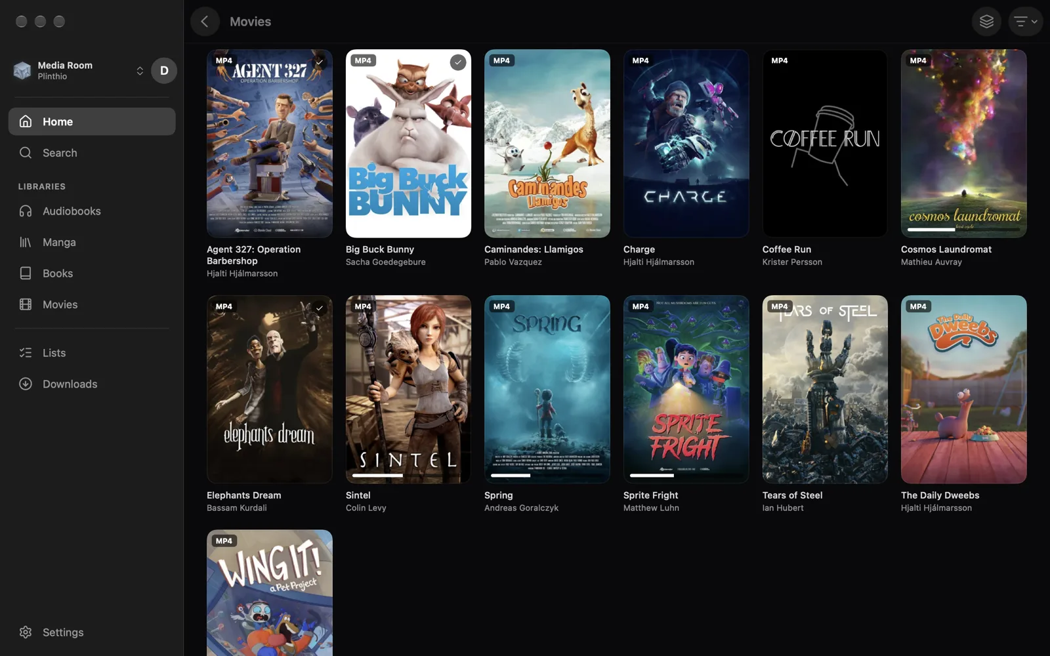Toggle watched checkmark on Elephants Dream
This screenshot has height=656, width=1050.
pyautogui.click(x=320, y=308)
